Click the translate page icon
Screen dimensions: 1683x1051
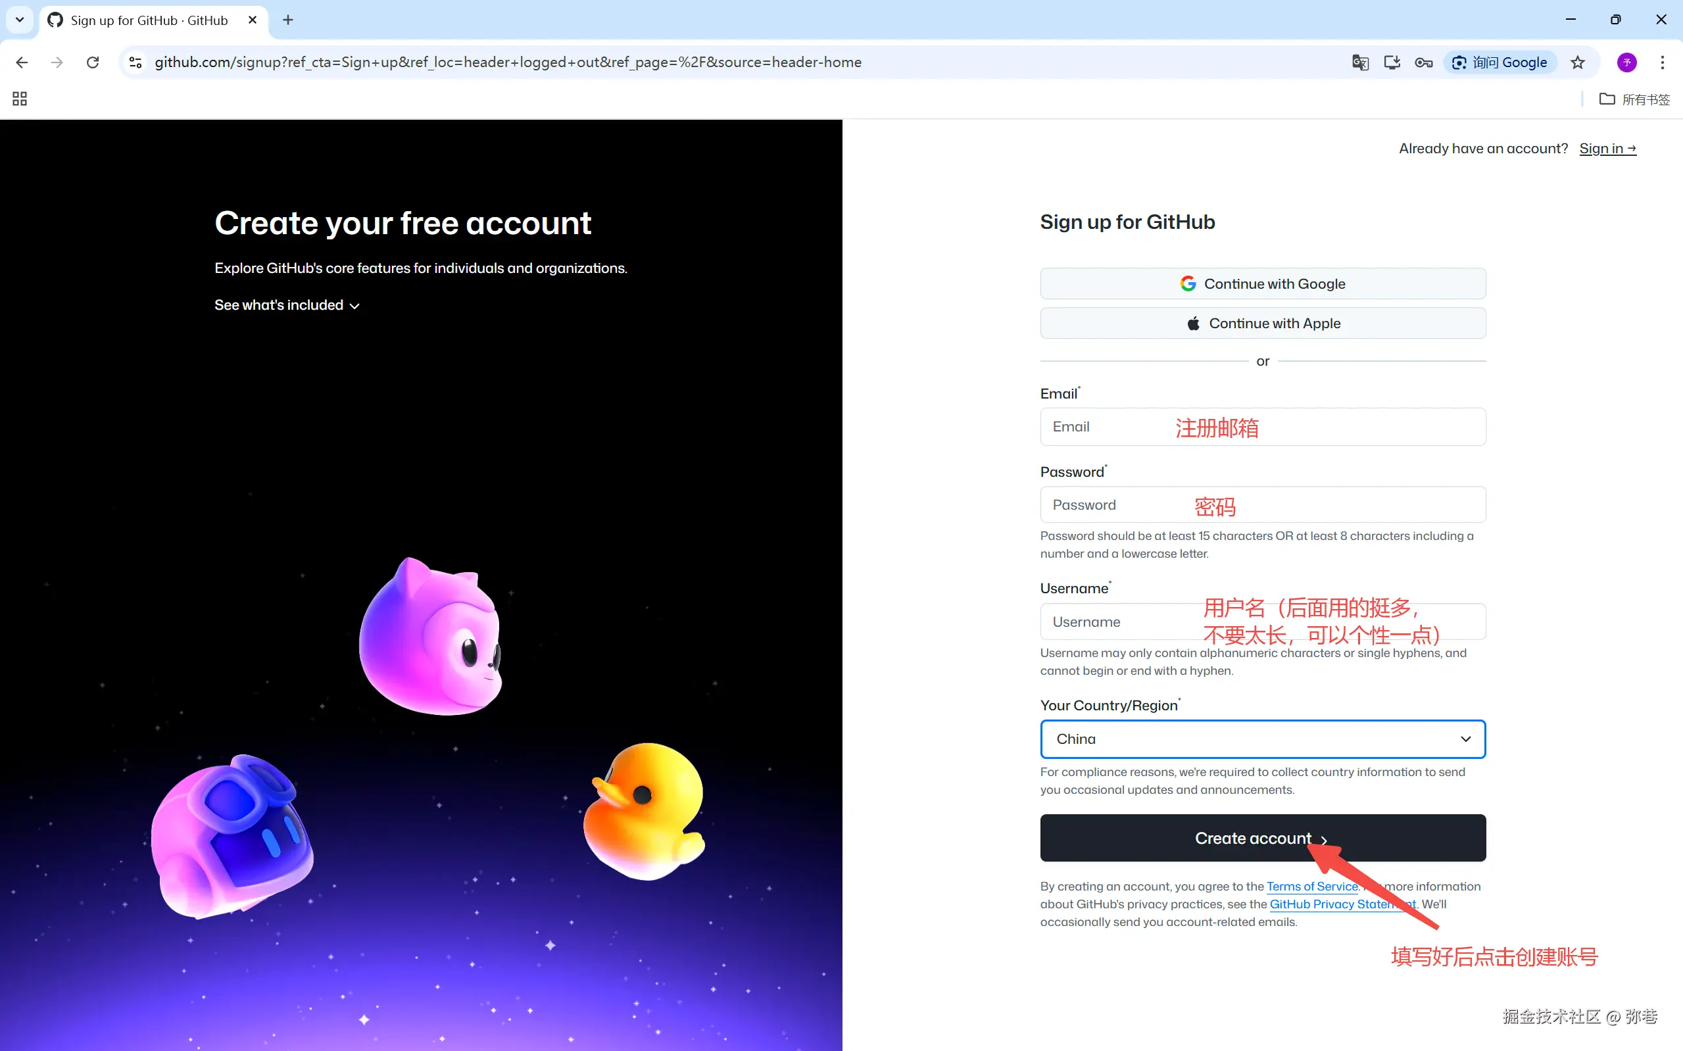(1360, 62)
